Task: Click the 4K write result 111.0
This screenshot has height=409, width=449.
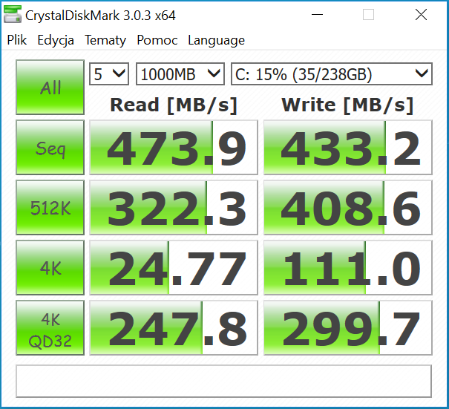Action: (x=347, y=267)
